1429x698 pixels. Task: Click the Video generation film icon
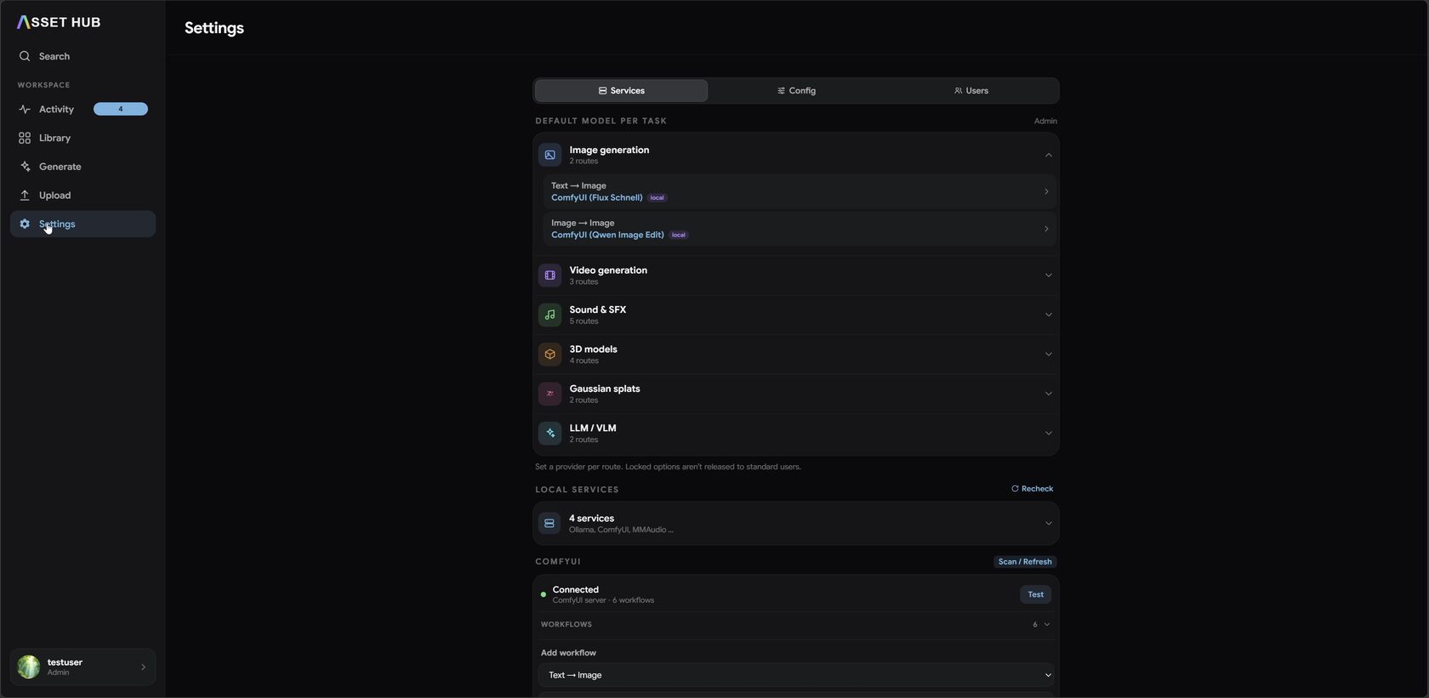tap(549, 275)
